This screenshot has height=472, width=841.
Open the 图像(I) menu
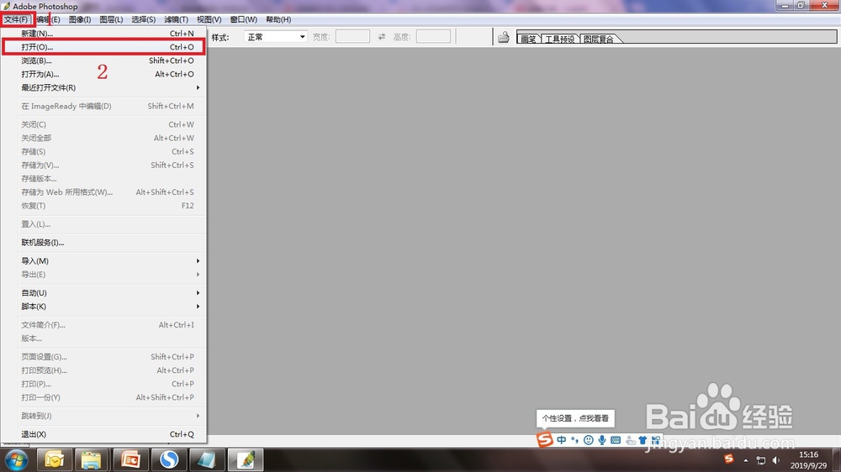click(x=80, y=20)
